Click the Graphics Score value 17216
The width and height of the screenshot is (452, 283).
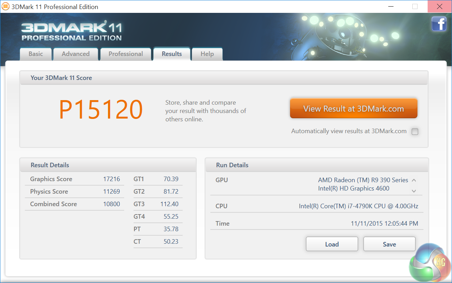[x=111, y=179]
